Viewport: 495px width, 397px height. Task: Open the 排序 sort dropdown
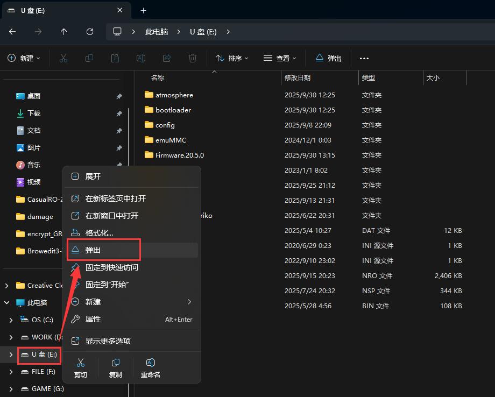[x=232, y=58]
